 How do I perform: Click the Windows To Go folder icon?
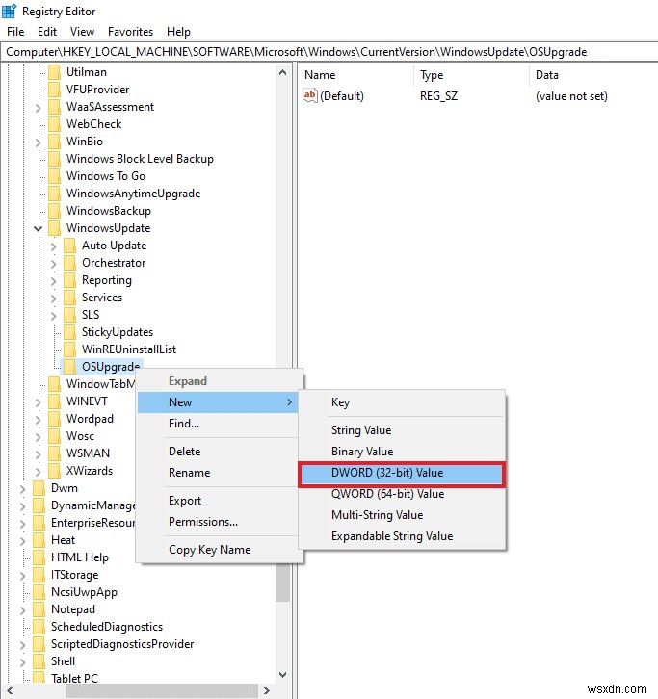click(x=54, y=176)
